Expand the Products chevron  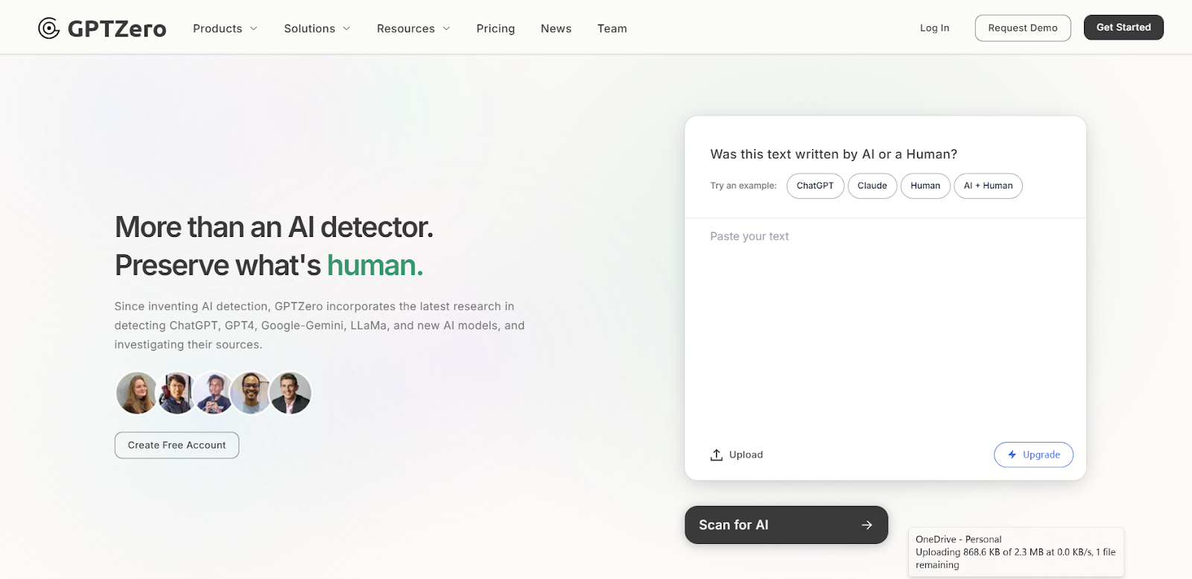coord(253,28)
